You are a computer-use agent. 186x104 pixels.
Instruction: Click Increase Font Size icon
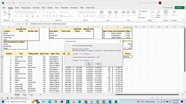point(36,12)
